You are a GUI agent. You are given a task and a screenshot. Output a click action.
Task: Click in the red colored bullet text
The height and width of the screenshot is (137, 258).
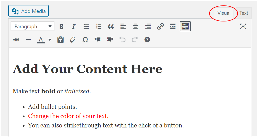pos(68,116)
